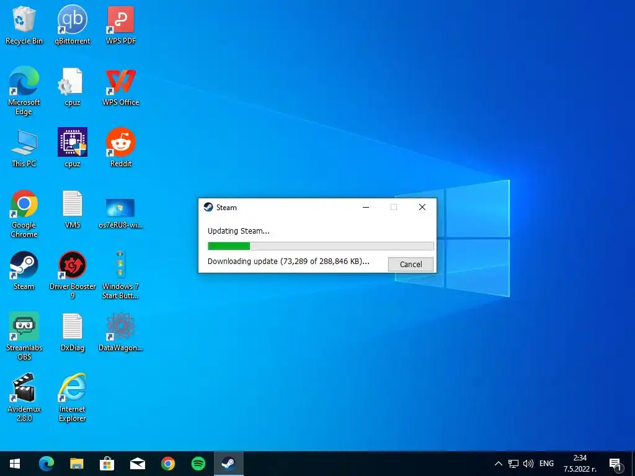Minimize the Steam updater window
The image size is (635, 476).
point(366,207)
